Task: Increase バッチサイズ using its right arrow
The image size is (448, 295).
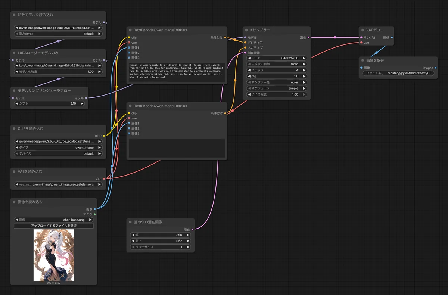Action: (188, 247)
